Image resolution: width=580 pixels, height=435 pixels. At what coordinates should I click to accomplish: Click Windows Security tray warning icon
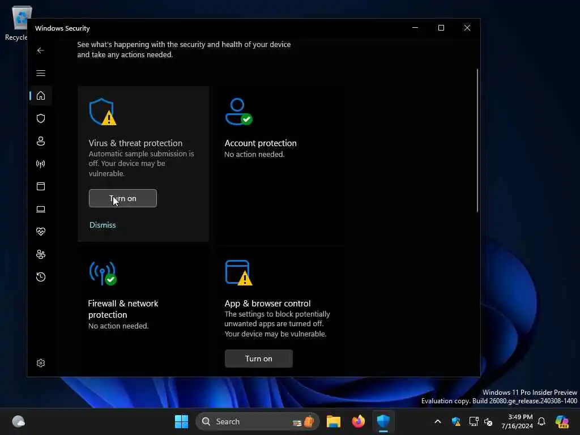tap(456, 421)
